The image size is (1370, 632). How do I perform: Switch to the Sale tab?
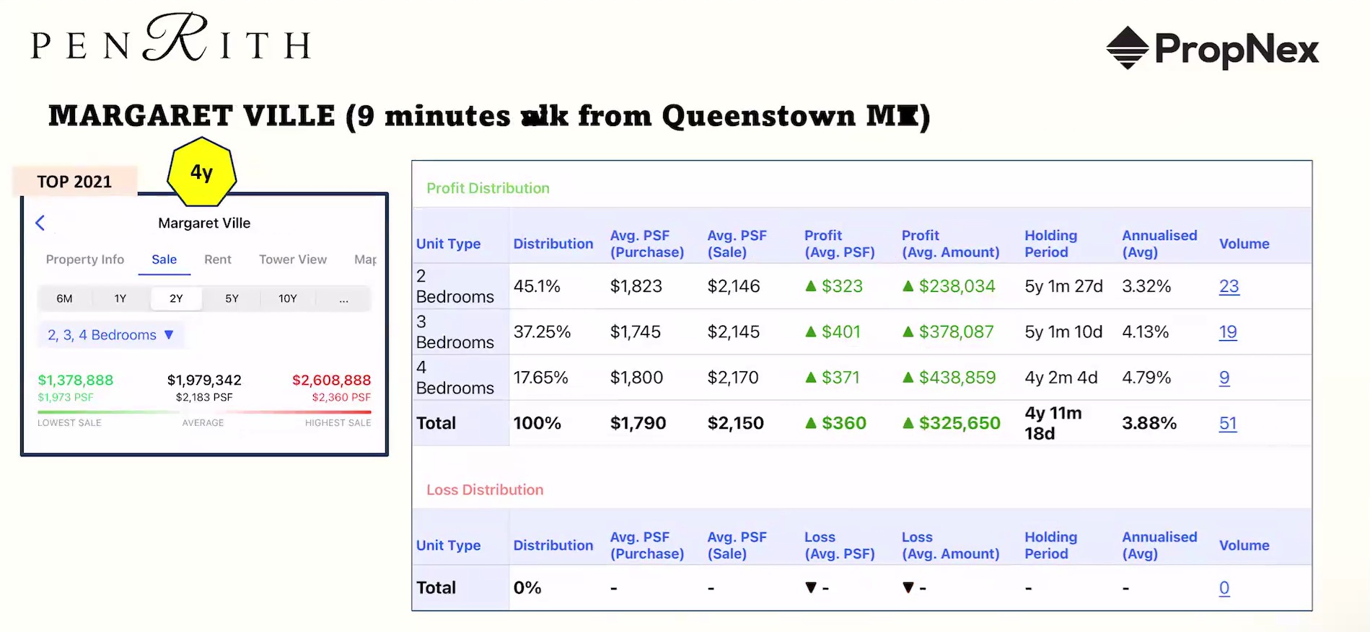point(164,259)
